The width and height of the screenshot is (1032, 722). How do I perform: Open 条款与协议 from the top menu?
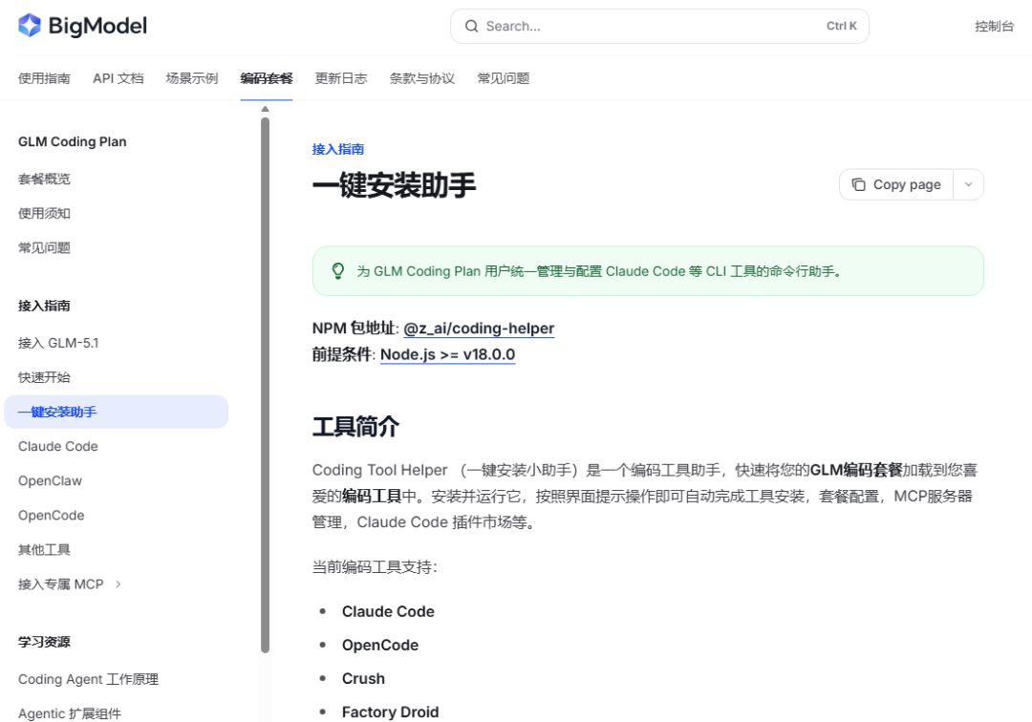(x=422, y=78)
